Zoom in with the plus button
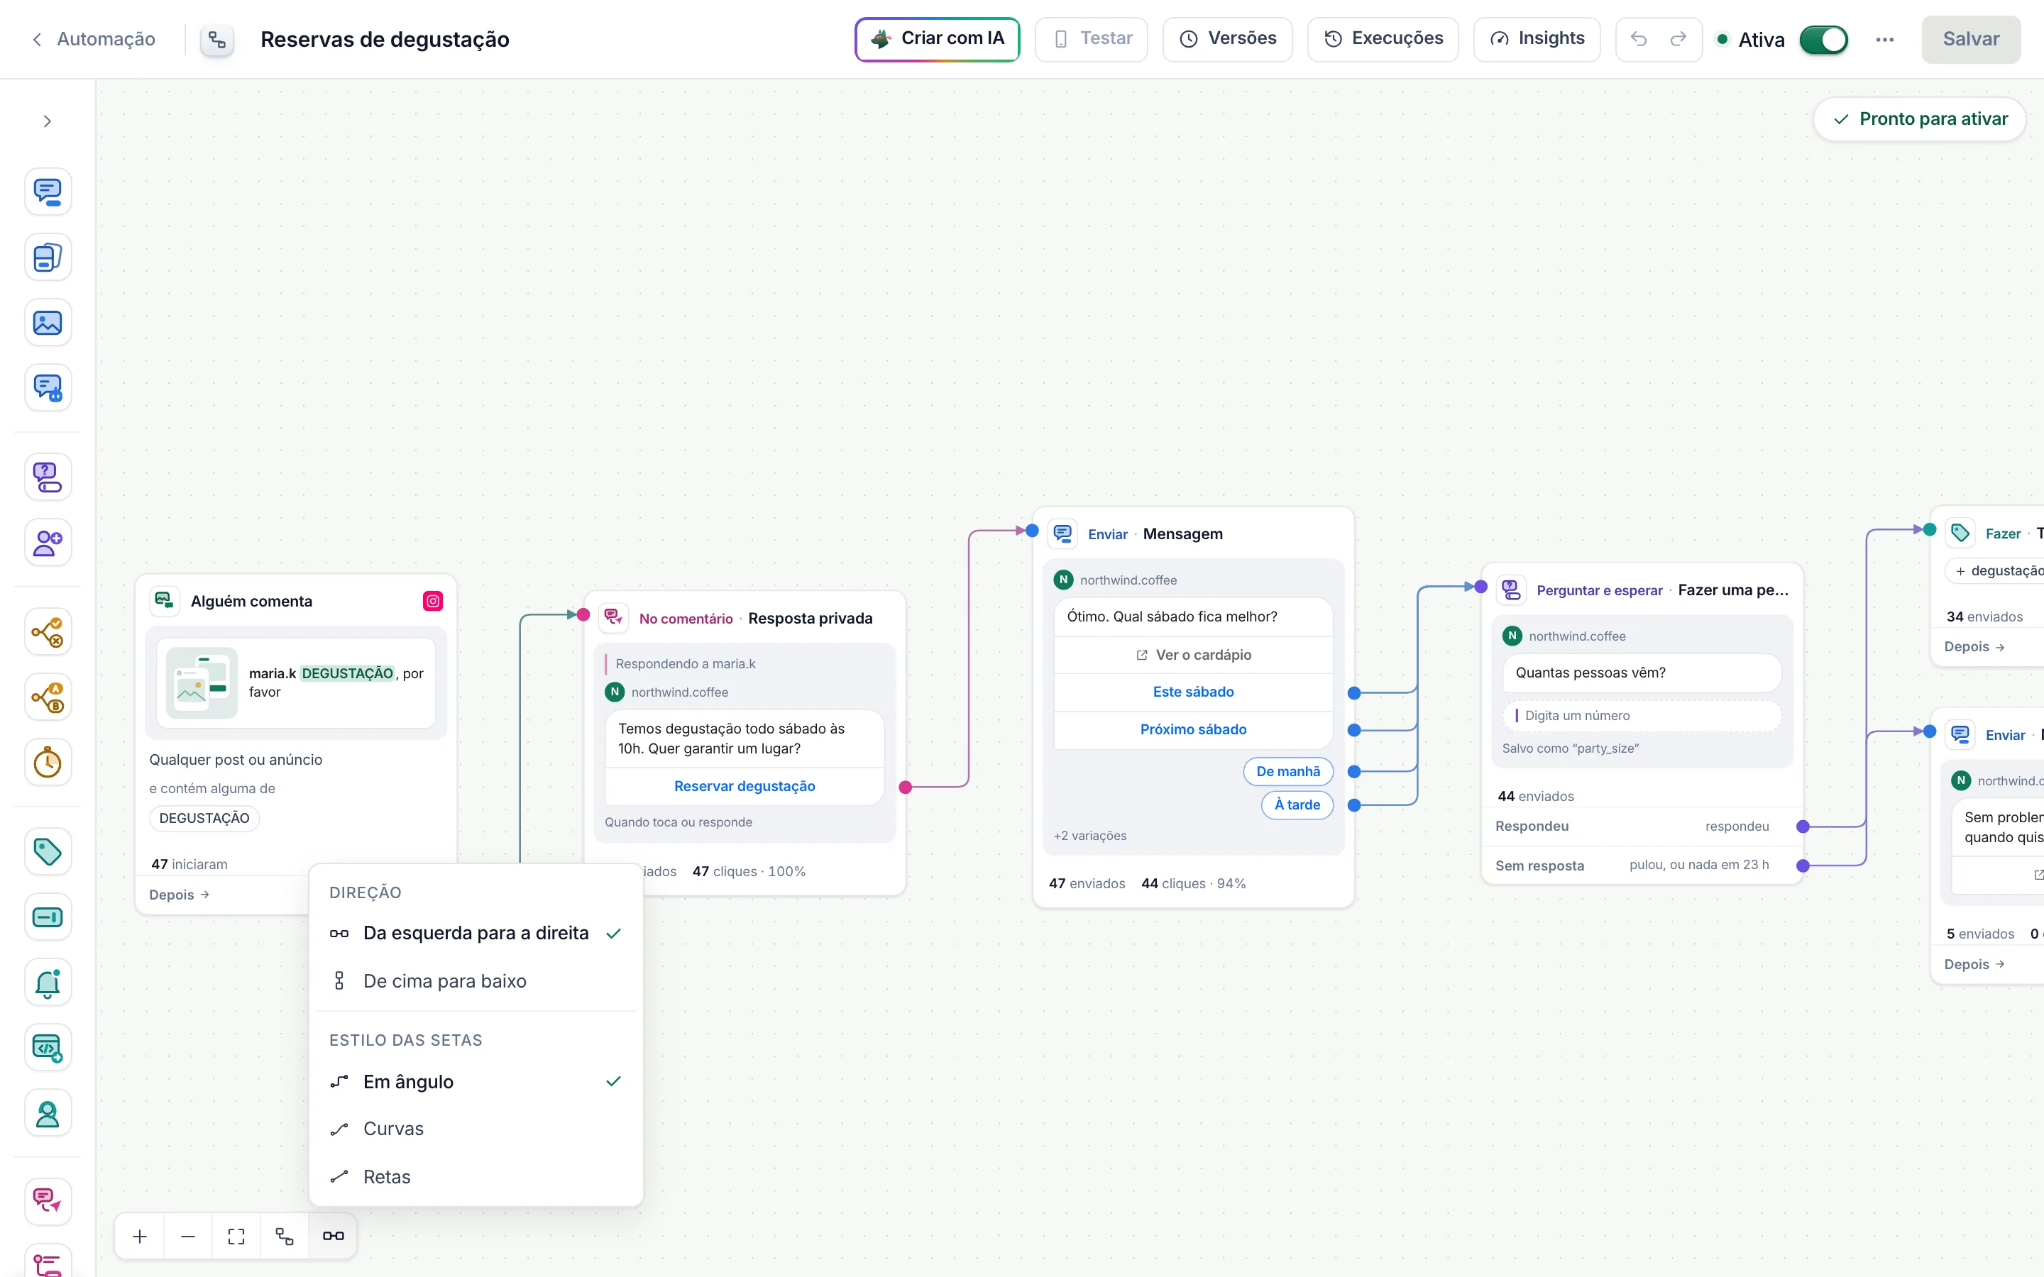This screenshot has width=2044, height=1277. coord(141,1237)
